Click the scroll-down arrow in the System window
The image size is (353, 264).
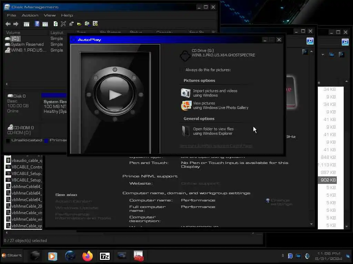click(x=311, y=224)
